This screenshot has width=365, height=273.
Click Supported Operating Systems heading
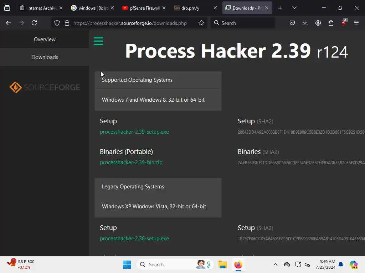click(137, 80)
